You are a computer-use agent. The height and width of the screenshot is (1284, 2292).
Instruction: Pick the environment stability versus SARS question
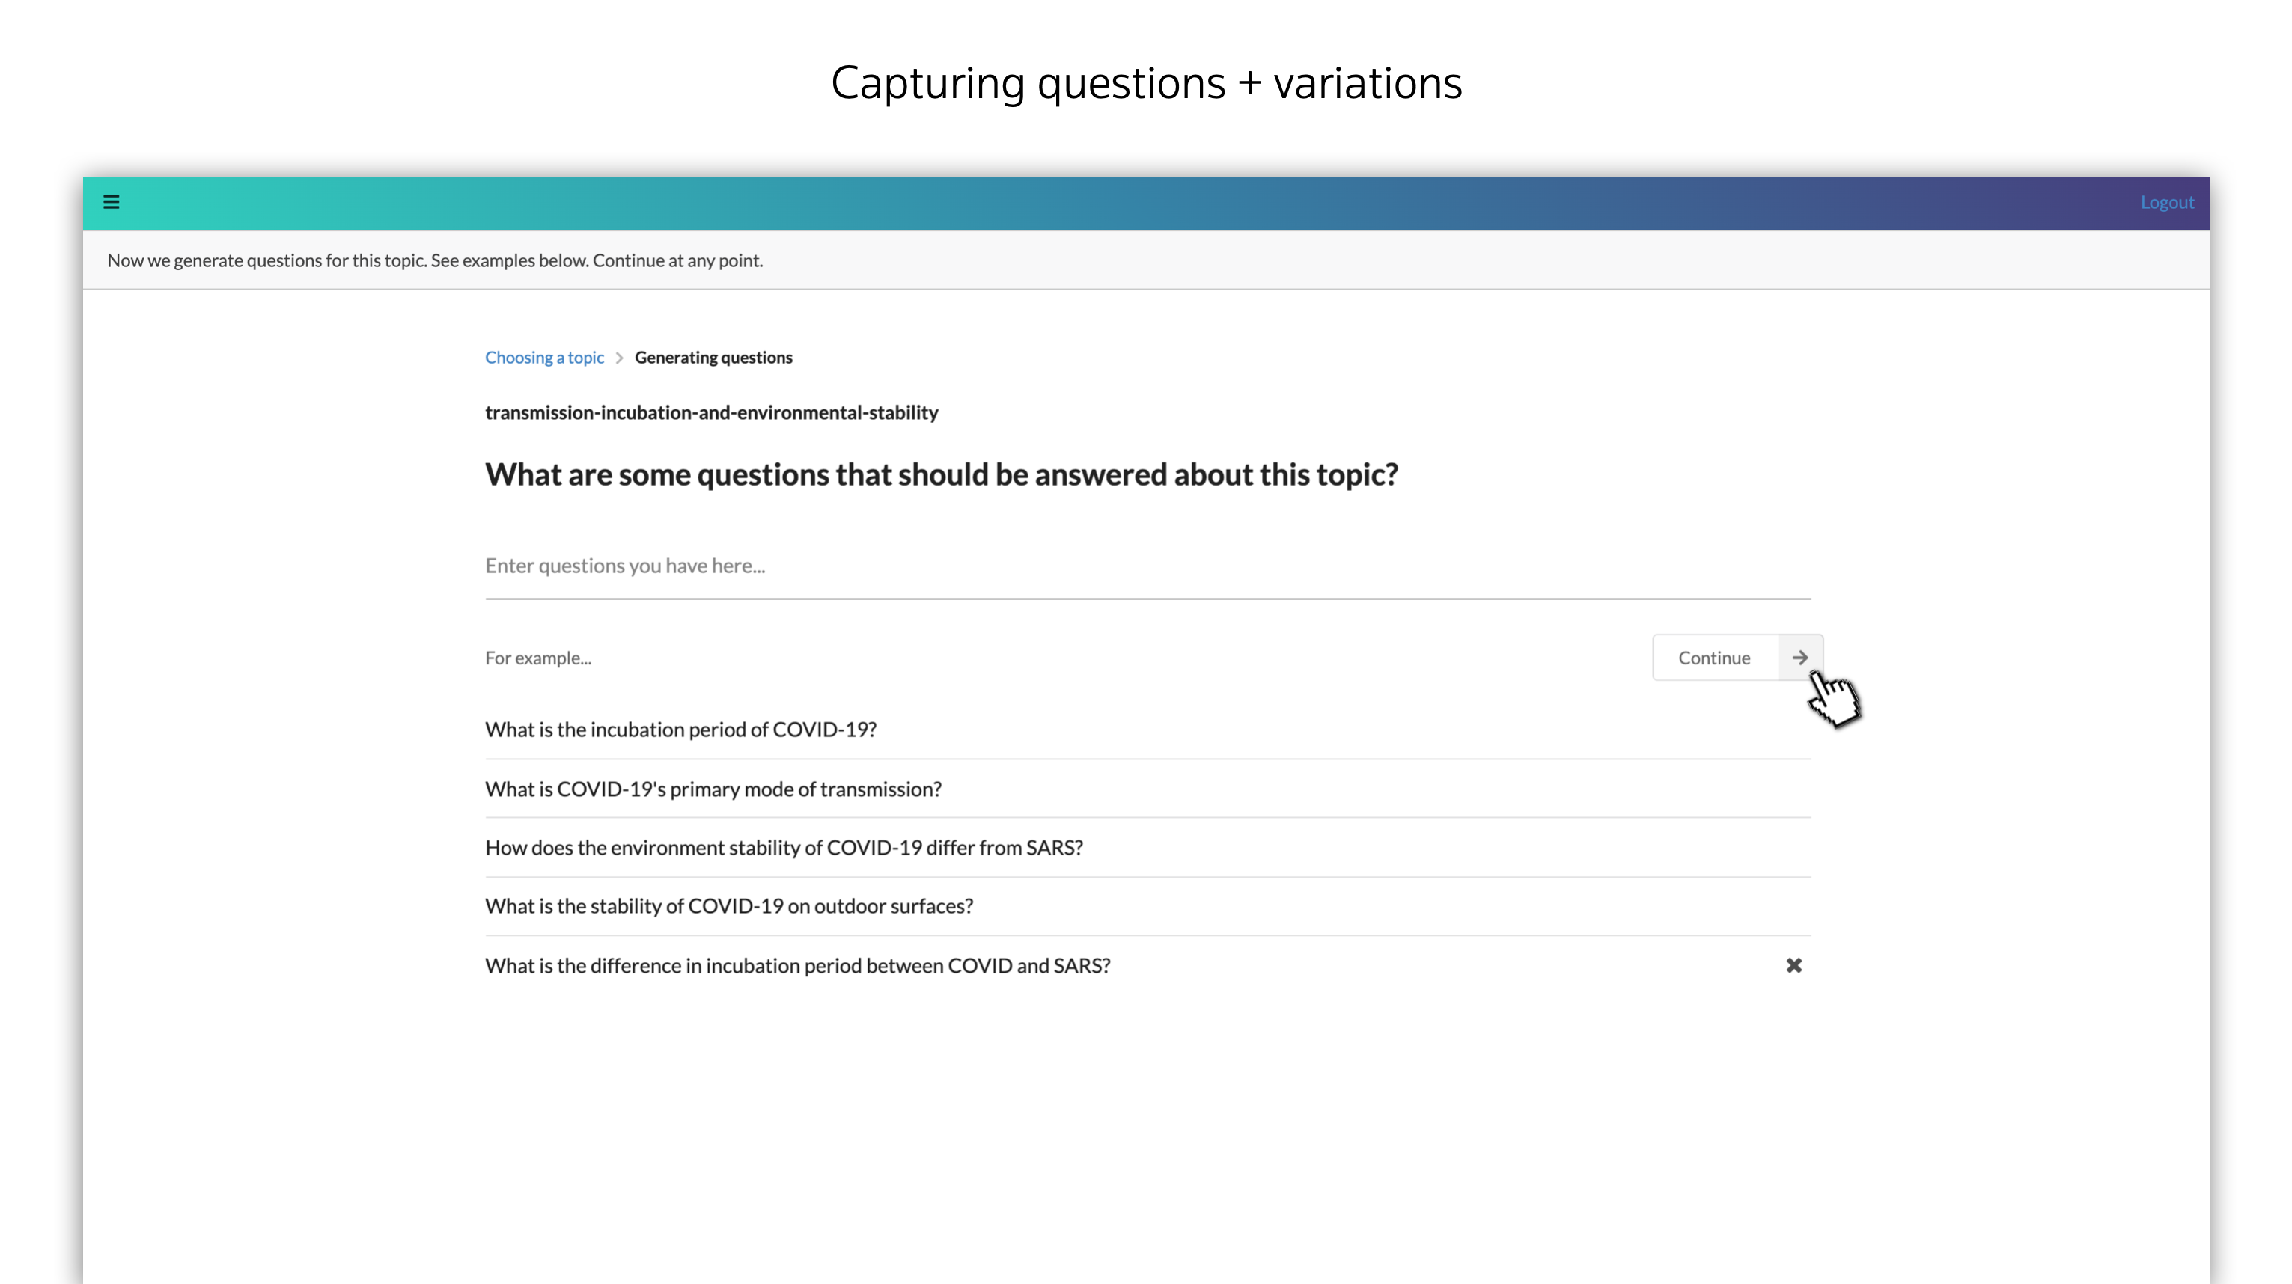tap(784, 848)
